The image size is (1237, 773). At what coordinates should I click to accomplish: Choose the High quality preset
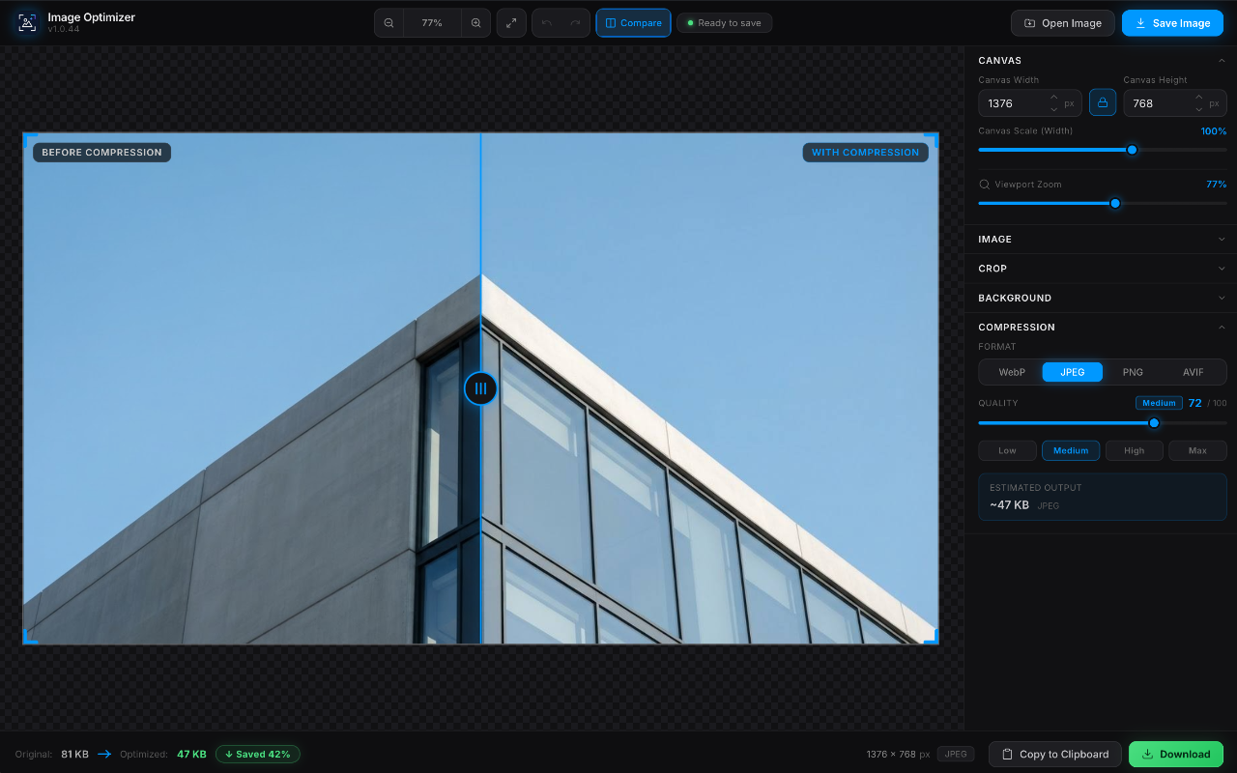tap(1135, 450)
